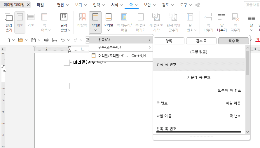Open 머리말/꼬리말(H)... dialog entry
The width and height of the screenshot is (260, 148).
pyautogui.click(x=121, y=56)
